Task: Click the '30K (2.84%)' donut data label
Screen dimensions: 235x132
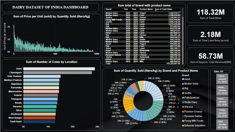Action: (121, 82)
